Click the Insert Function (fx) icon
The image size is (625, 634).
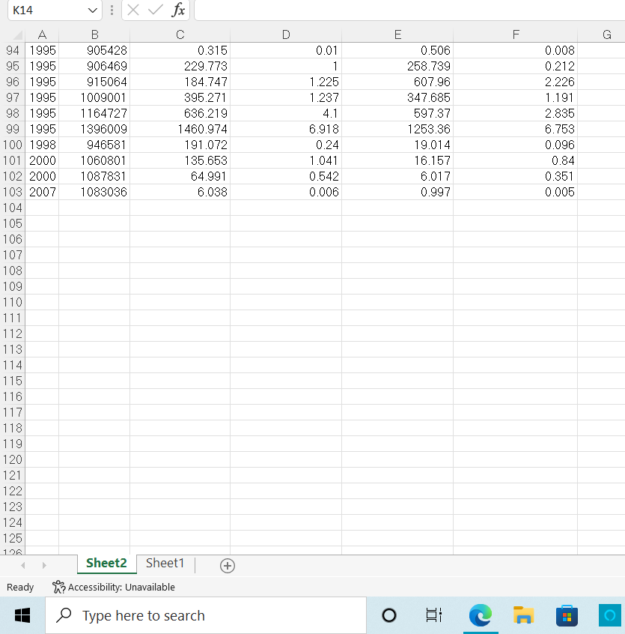click(x=177, y=11)
